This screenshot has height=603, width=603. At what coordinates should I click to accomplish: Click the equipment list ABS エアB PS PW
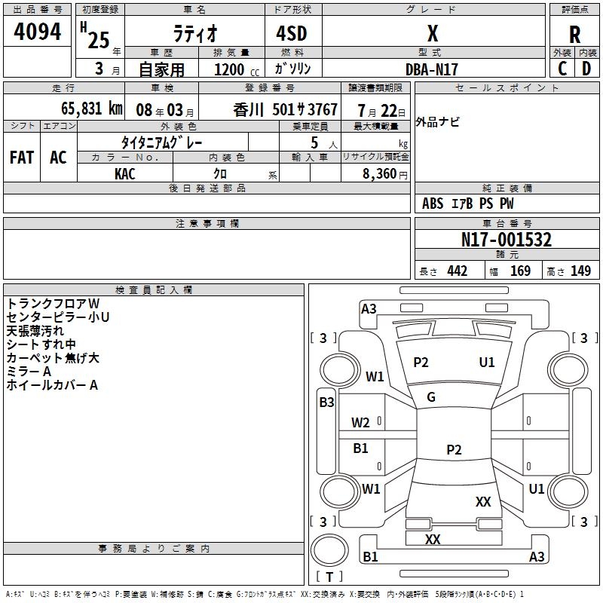pyautogui.click(x=467, y=204)
